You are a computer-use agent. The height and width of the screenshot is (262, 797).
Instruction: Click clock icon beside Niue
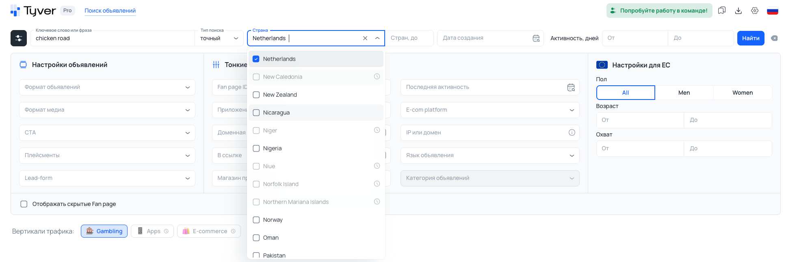(x=377, y=166)
